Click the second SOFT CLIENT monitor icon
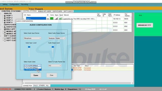Viewport: 162px width, 91px height. point(5,40)
